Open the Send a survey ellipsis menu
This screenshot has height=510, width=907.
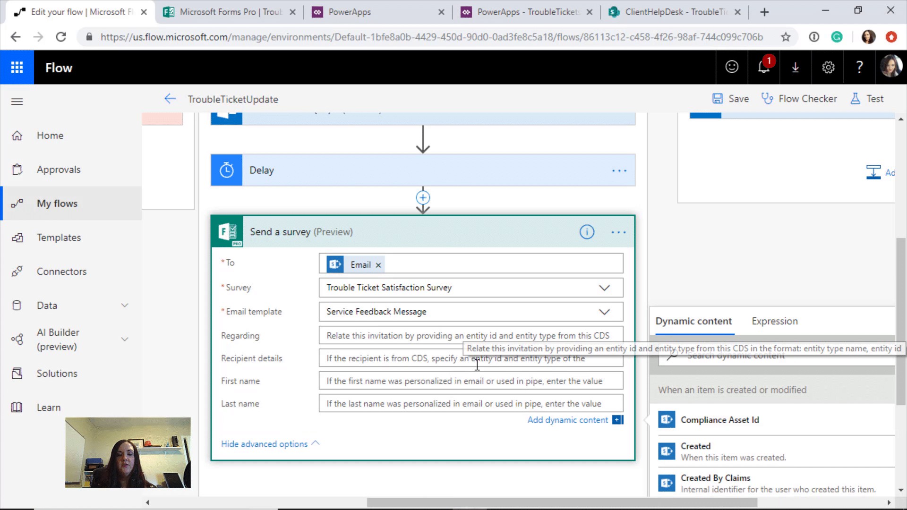(x=618, y=232)
